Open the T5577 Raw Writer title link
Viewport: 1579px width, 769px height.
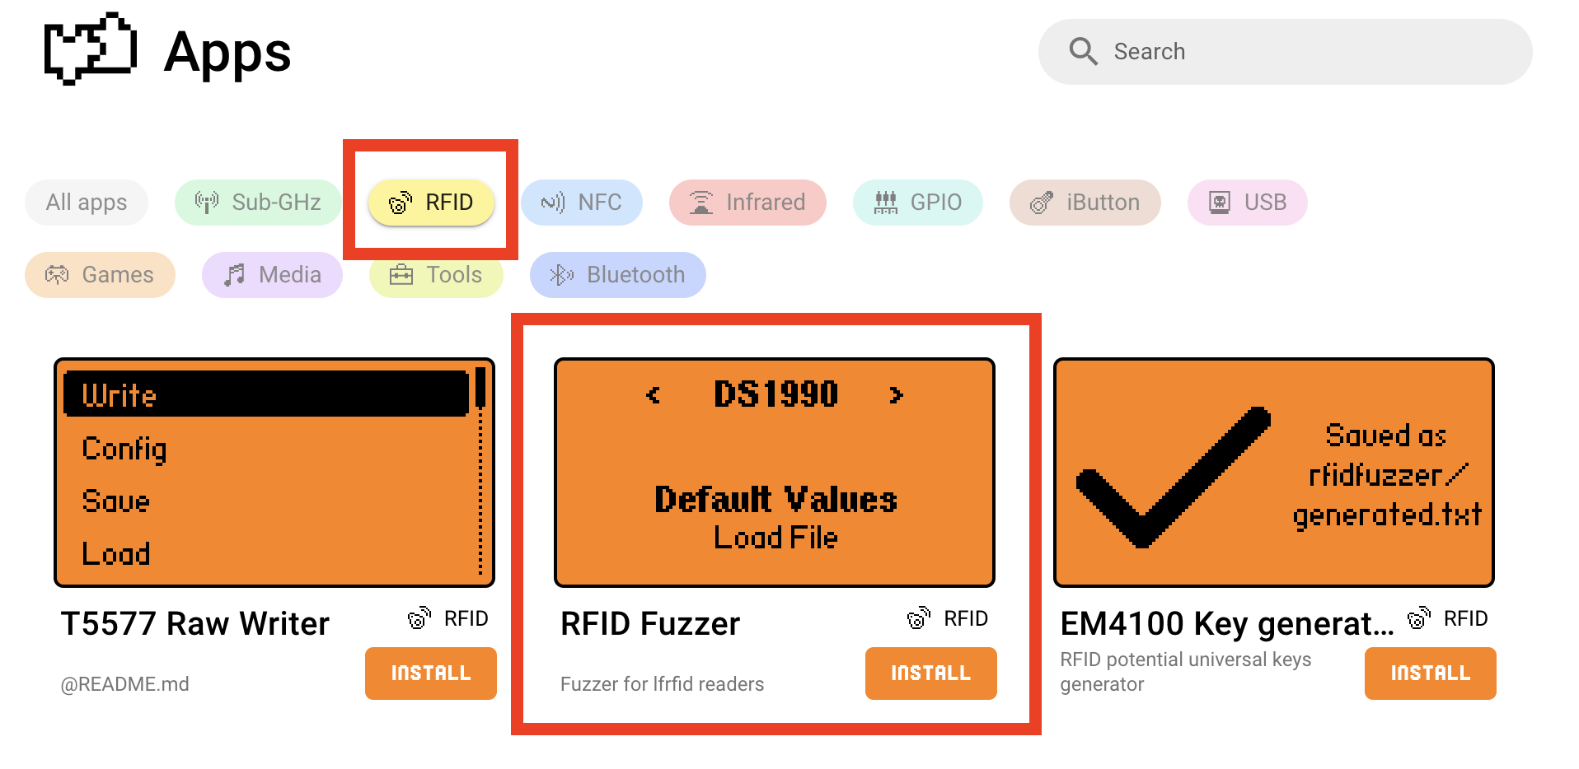click(195, 623)
